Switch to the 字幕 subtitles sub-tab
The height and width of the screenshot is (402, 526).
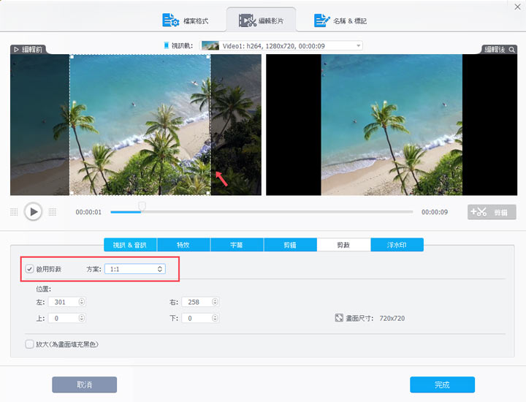(x=237, y=245)
